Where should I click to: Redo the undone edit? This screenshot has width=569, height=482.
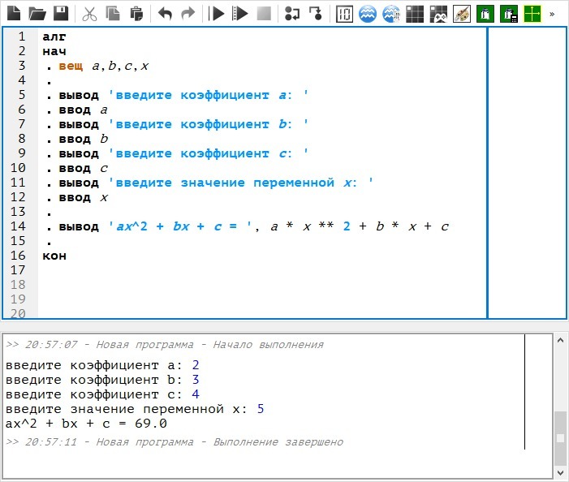click(188, 13)
